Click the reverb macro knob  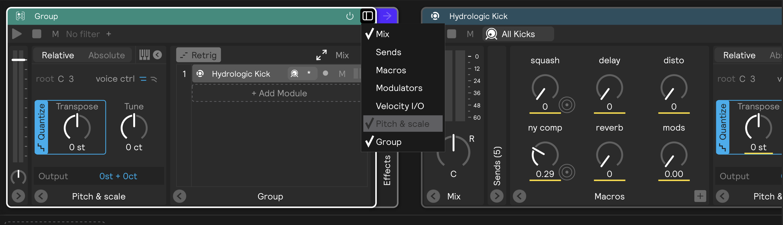610,155
